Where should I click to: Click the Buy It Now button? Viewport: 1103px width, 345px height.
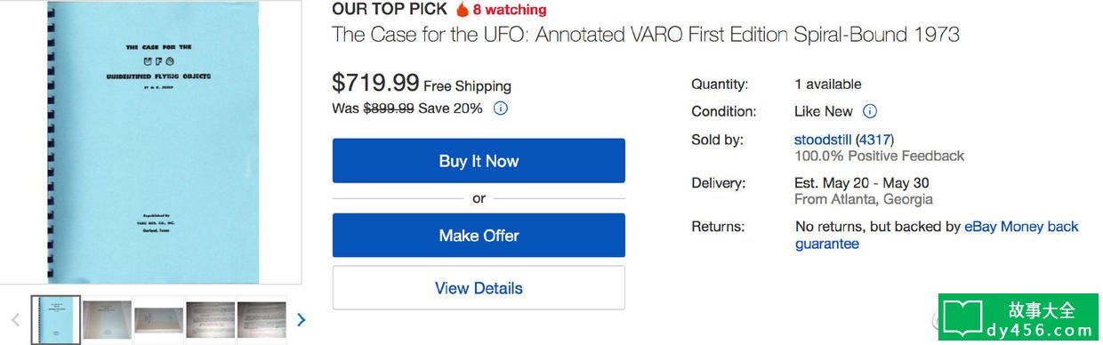tap(479, 161)
